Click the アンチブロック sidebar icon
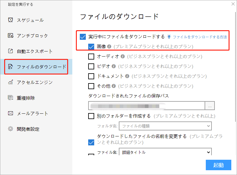 [10, 36]
